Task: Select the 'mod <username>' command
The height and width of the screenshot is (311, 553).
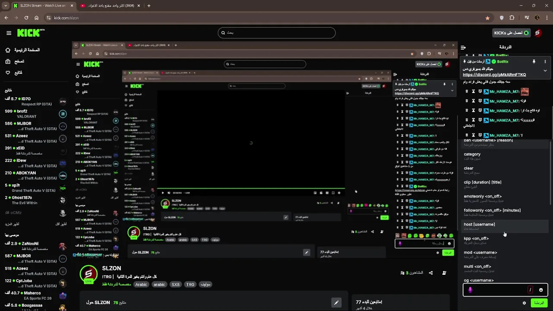Action: 504,254
